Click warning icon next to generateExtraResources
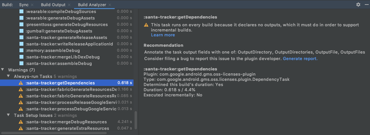This screenshot has width=370, height=135. click(x=21, y=129)
